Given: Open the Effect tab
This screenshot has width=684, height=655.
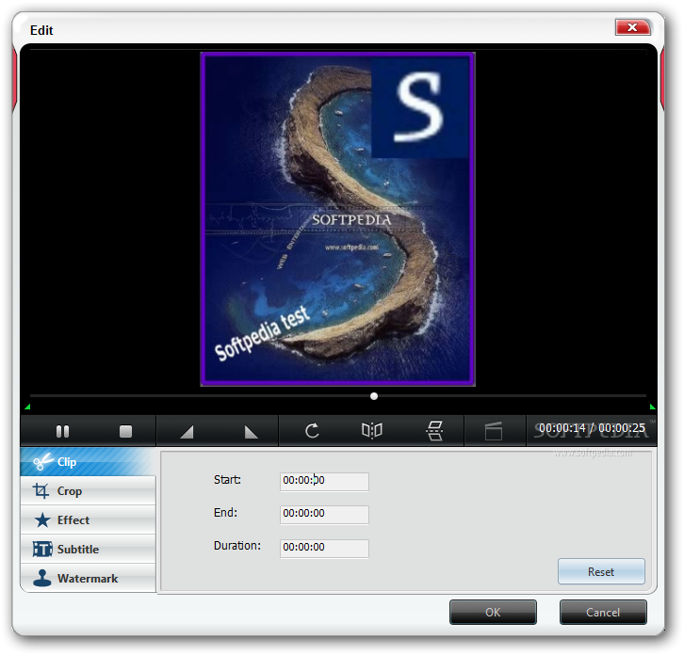Looking at the screenshot, I should [x=88, y=519].
